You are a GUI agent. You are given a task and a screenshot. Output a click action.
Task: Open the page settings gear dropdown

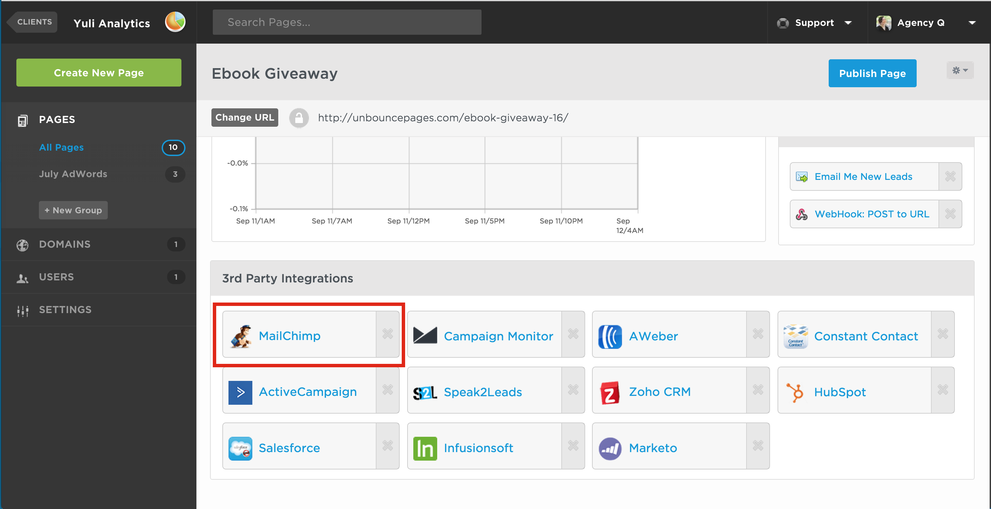(x=960, y=70)
